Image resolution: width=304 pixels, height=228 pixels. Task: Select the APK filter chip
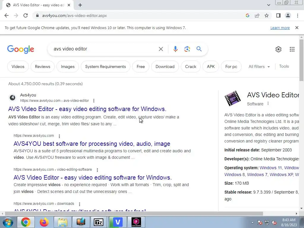211,66
